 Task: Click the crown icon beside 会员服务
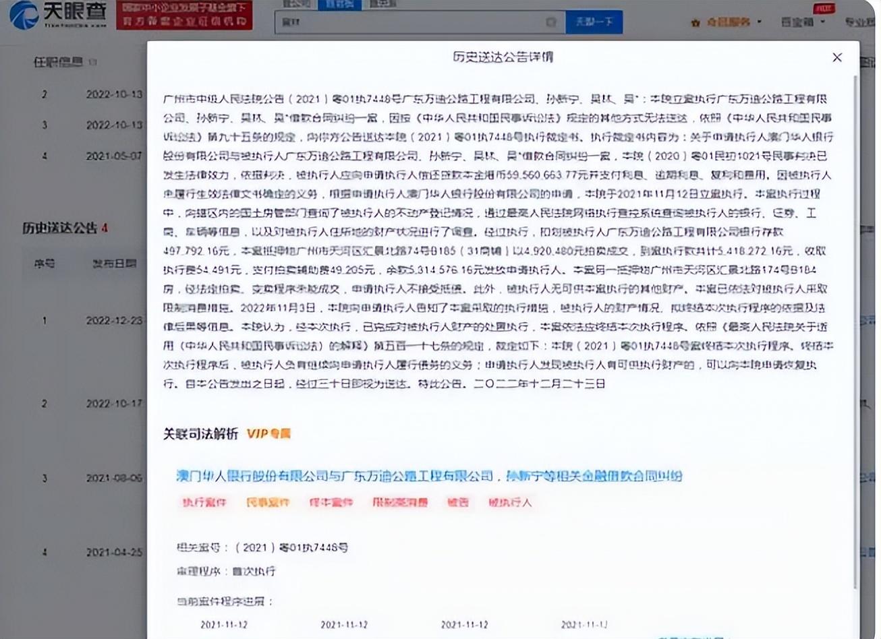coord(695,22)
